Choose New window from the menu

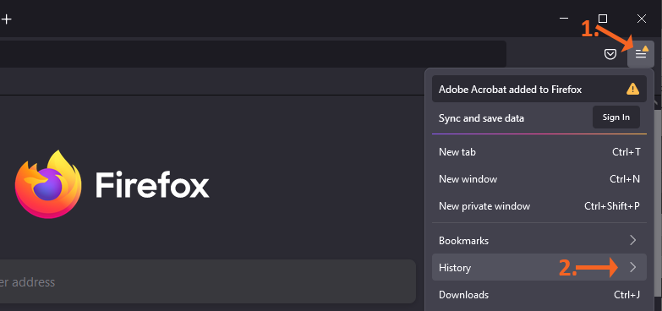[539, 179]
